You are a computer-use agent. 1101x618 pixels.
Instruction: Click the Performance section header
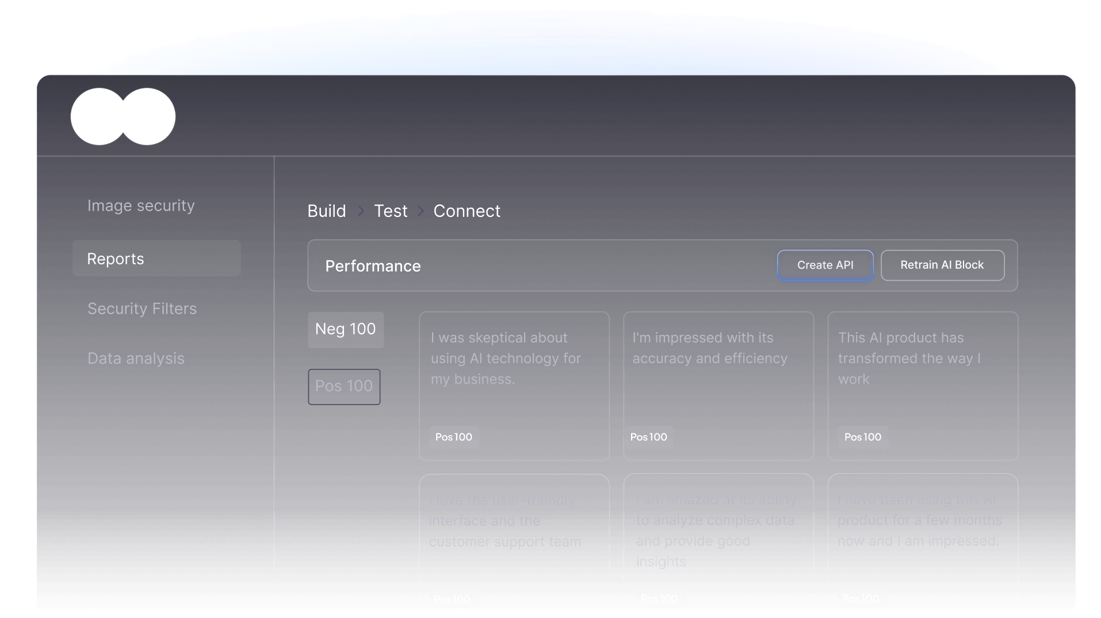[x=373, y=266]
